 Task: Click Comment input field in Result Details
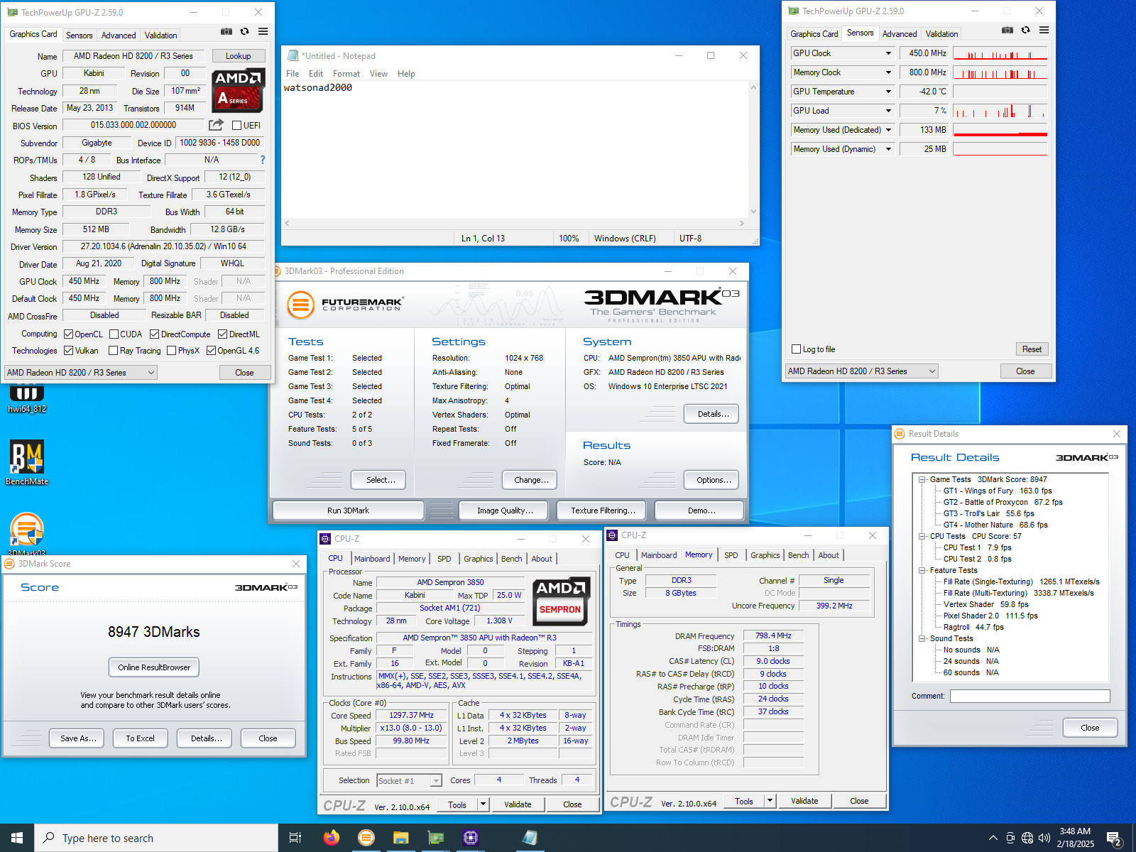[x=1029, y=697]
